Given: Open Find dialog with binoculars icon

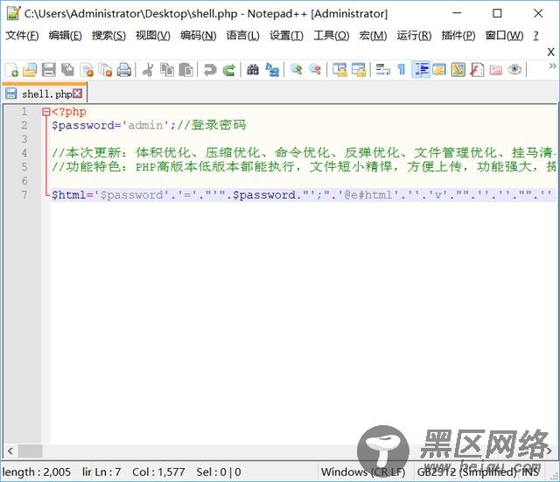Looking at the screenshot, I should coord(253,70).
